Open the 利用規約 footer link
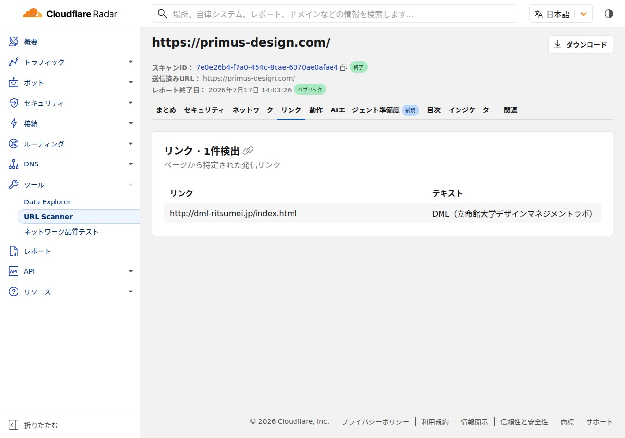 435,422
